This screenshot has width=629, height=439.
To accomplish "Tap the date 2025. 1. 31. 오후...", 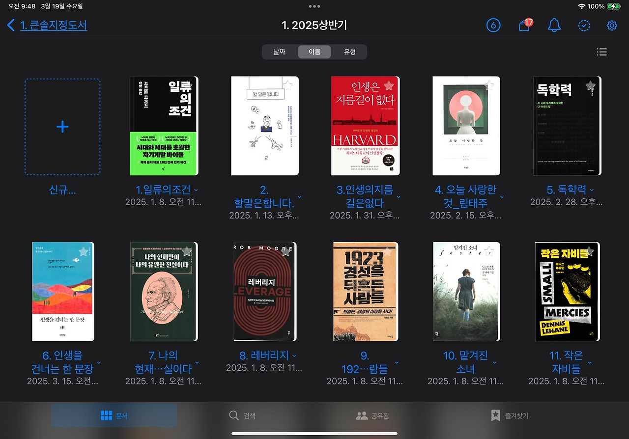I will pyautogui.click(x=365, y=216).
